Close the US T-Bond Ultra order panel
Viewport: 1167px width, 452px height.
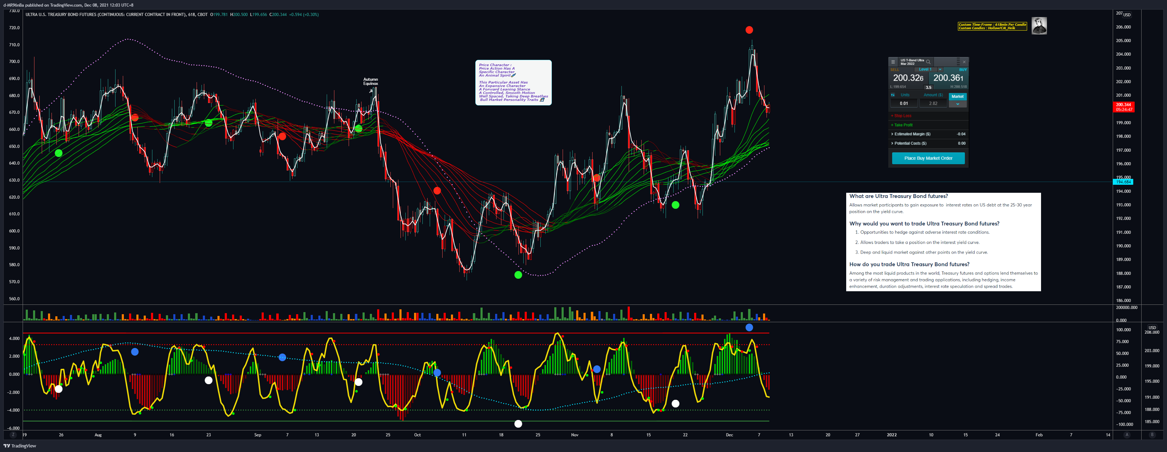(964, 62)
